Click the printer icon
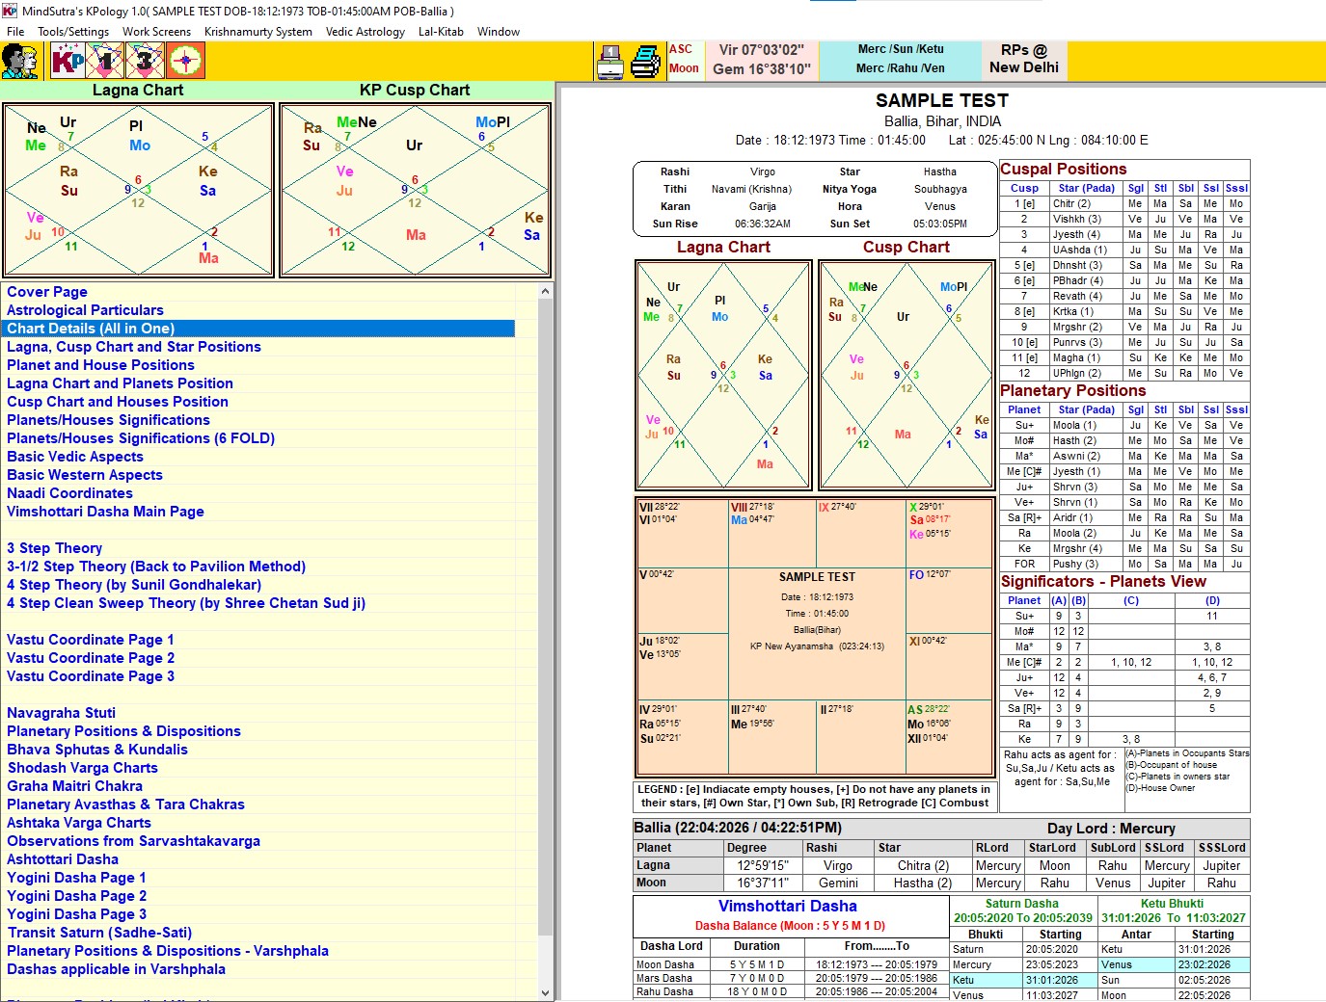The width and height of the screenshot is (1326, 1002). tap(645, 62)
